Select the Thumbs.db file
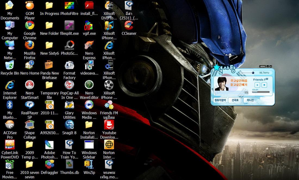 pyautogui.click(x=69, y=167)
